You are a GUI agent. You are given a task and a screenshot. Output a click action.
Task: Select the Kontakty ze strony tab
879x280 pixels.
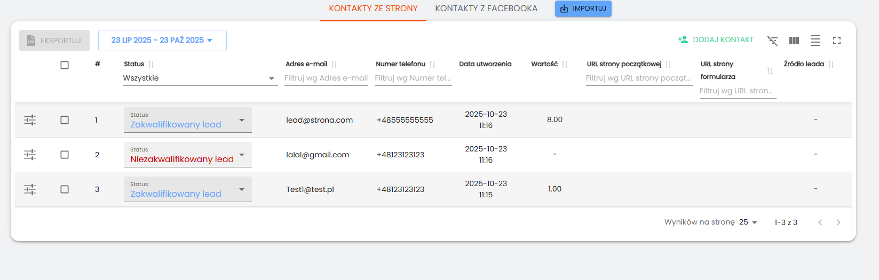coord(373,9)
